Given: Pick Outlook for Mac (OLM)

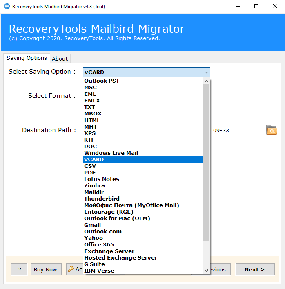Looking at the screenshot, I should click(x=143, y=218).
